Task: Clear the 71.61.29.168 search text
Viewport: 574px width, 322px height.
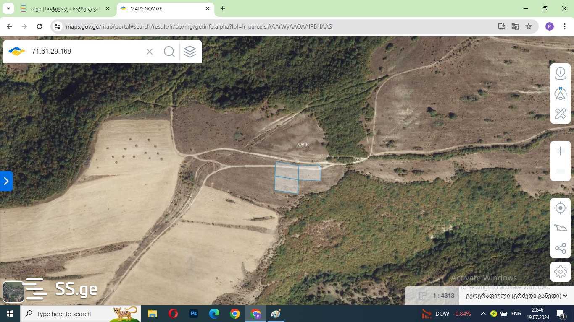Action: pos(150,52)
